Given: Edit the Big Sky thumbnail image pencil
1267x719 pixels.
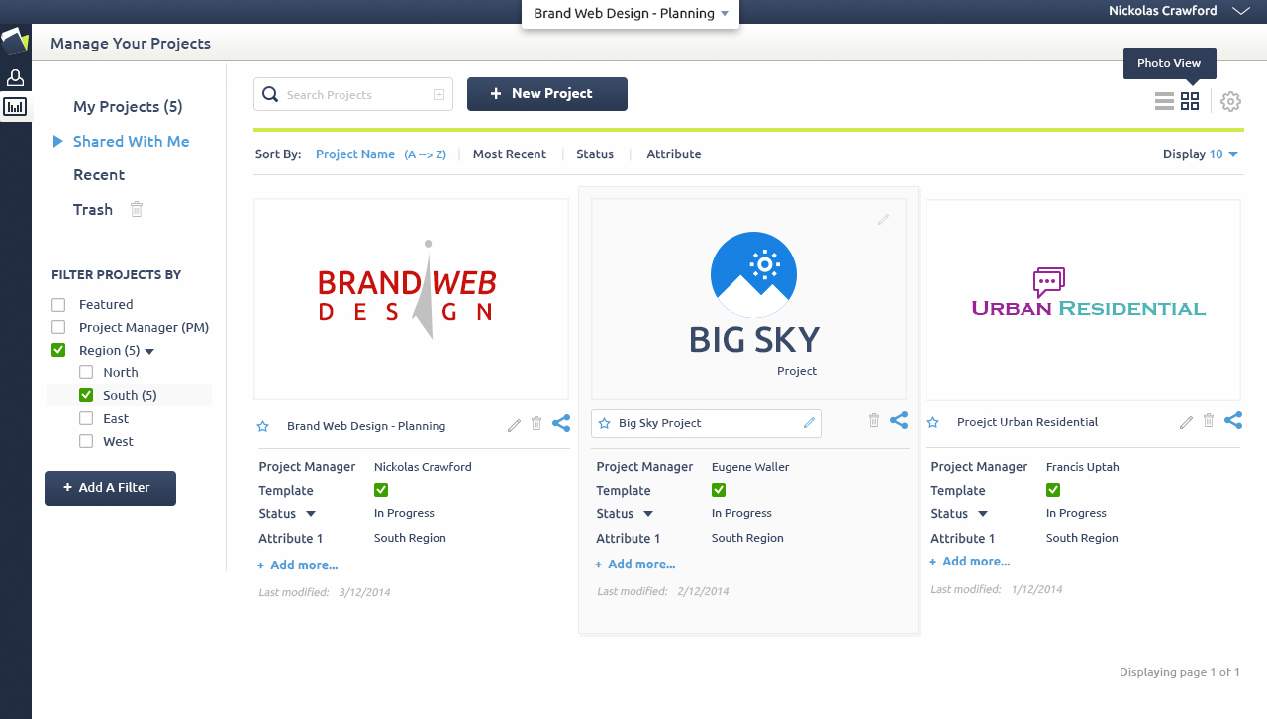Looking at the screenshot, I should (x=883, y=220).
